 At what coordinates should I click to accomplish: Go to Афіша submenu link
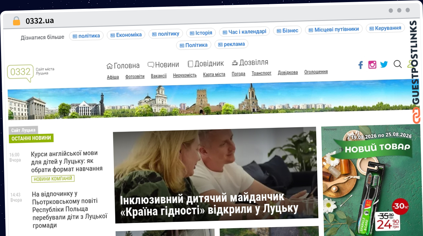point(113,77)
